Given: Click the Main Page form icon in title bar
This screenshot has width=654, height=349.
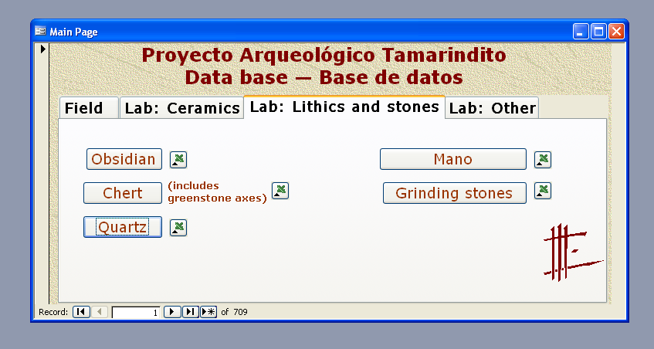Looking at the screenshot, I should click(41, 32).
